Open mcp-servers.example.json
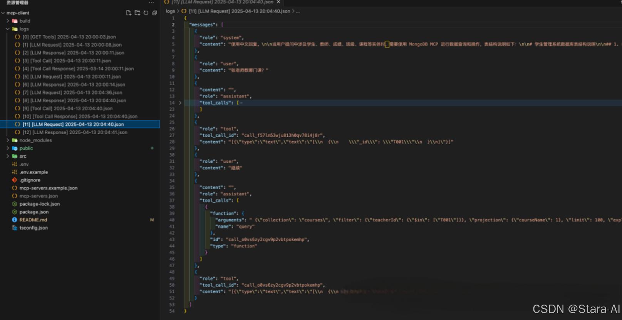The height and width of the screenshot is (320, 622). (x=49, y=188)
